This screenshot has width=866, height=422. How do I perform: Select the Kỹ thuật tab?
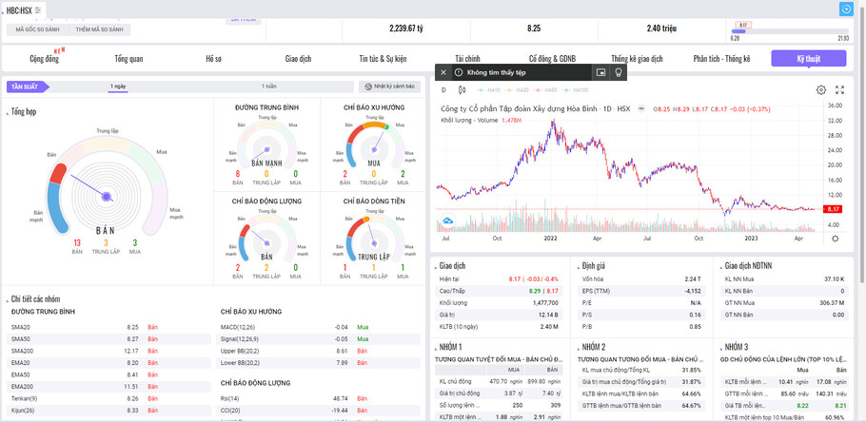809,59
